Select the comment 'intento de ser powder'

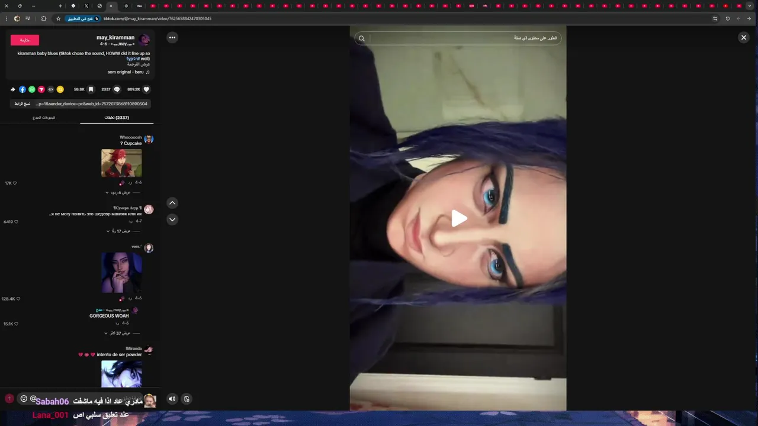119,355
